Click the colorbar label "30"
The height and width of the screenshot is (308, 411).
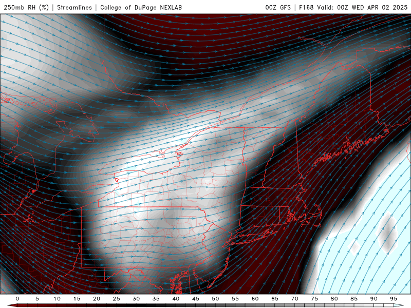(x=136, y=299)
